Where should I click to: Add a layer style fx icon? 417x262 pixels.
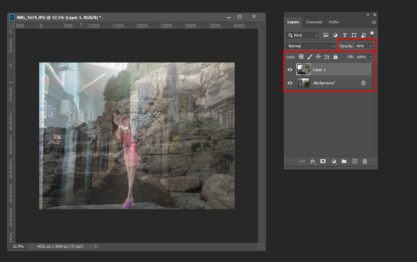tap(313, 161)
